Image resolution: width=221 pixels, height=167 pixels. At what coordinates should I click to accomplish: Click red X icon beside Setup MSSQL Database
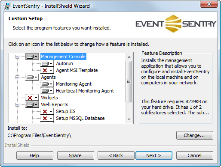(47, 118)
